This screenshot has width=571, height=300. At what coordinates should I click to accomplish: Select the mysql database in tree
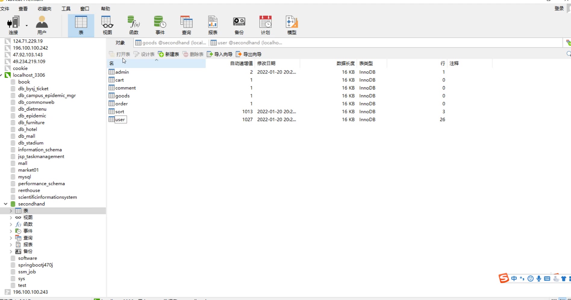tap(24, 177)
